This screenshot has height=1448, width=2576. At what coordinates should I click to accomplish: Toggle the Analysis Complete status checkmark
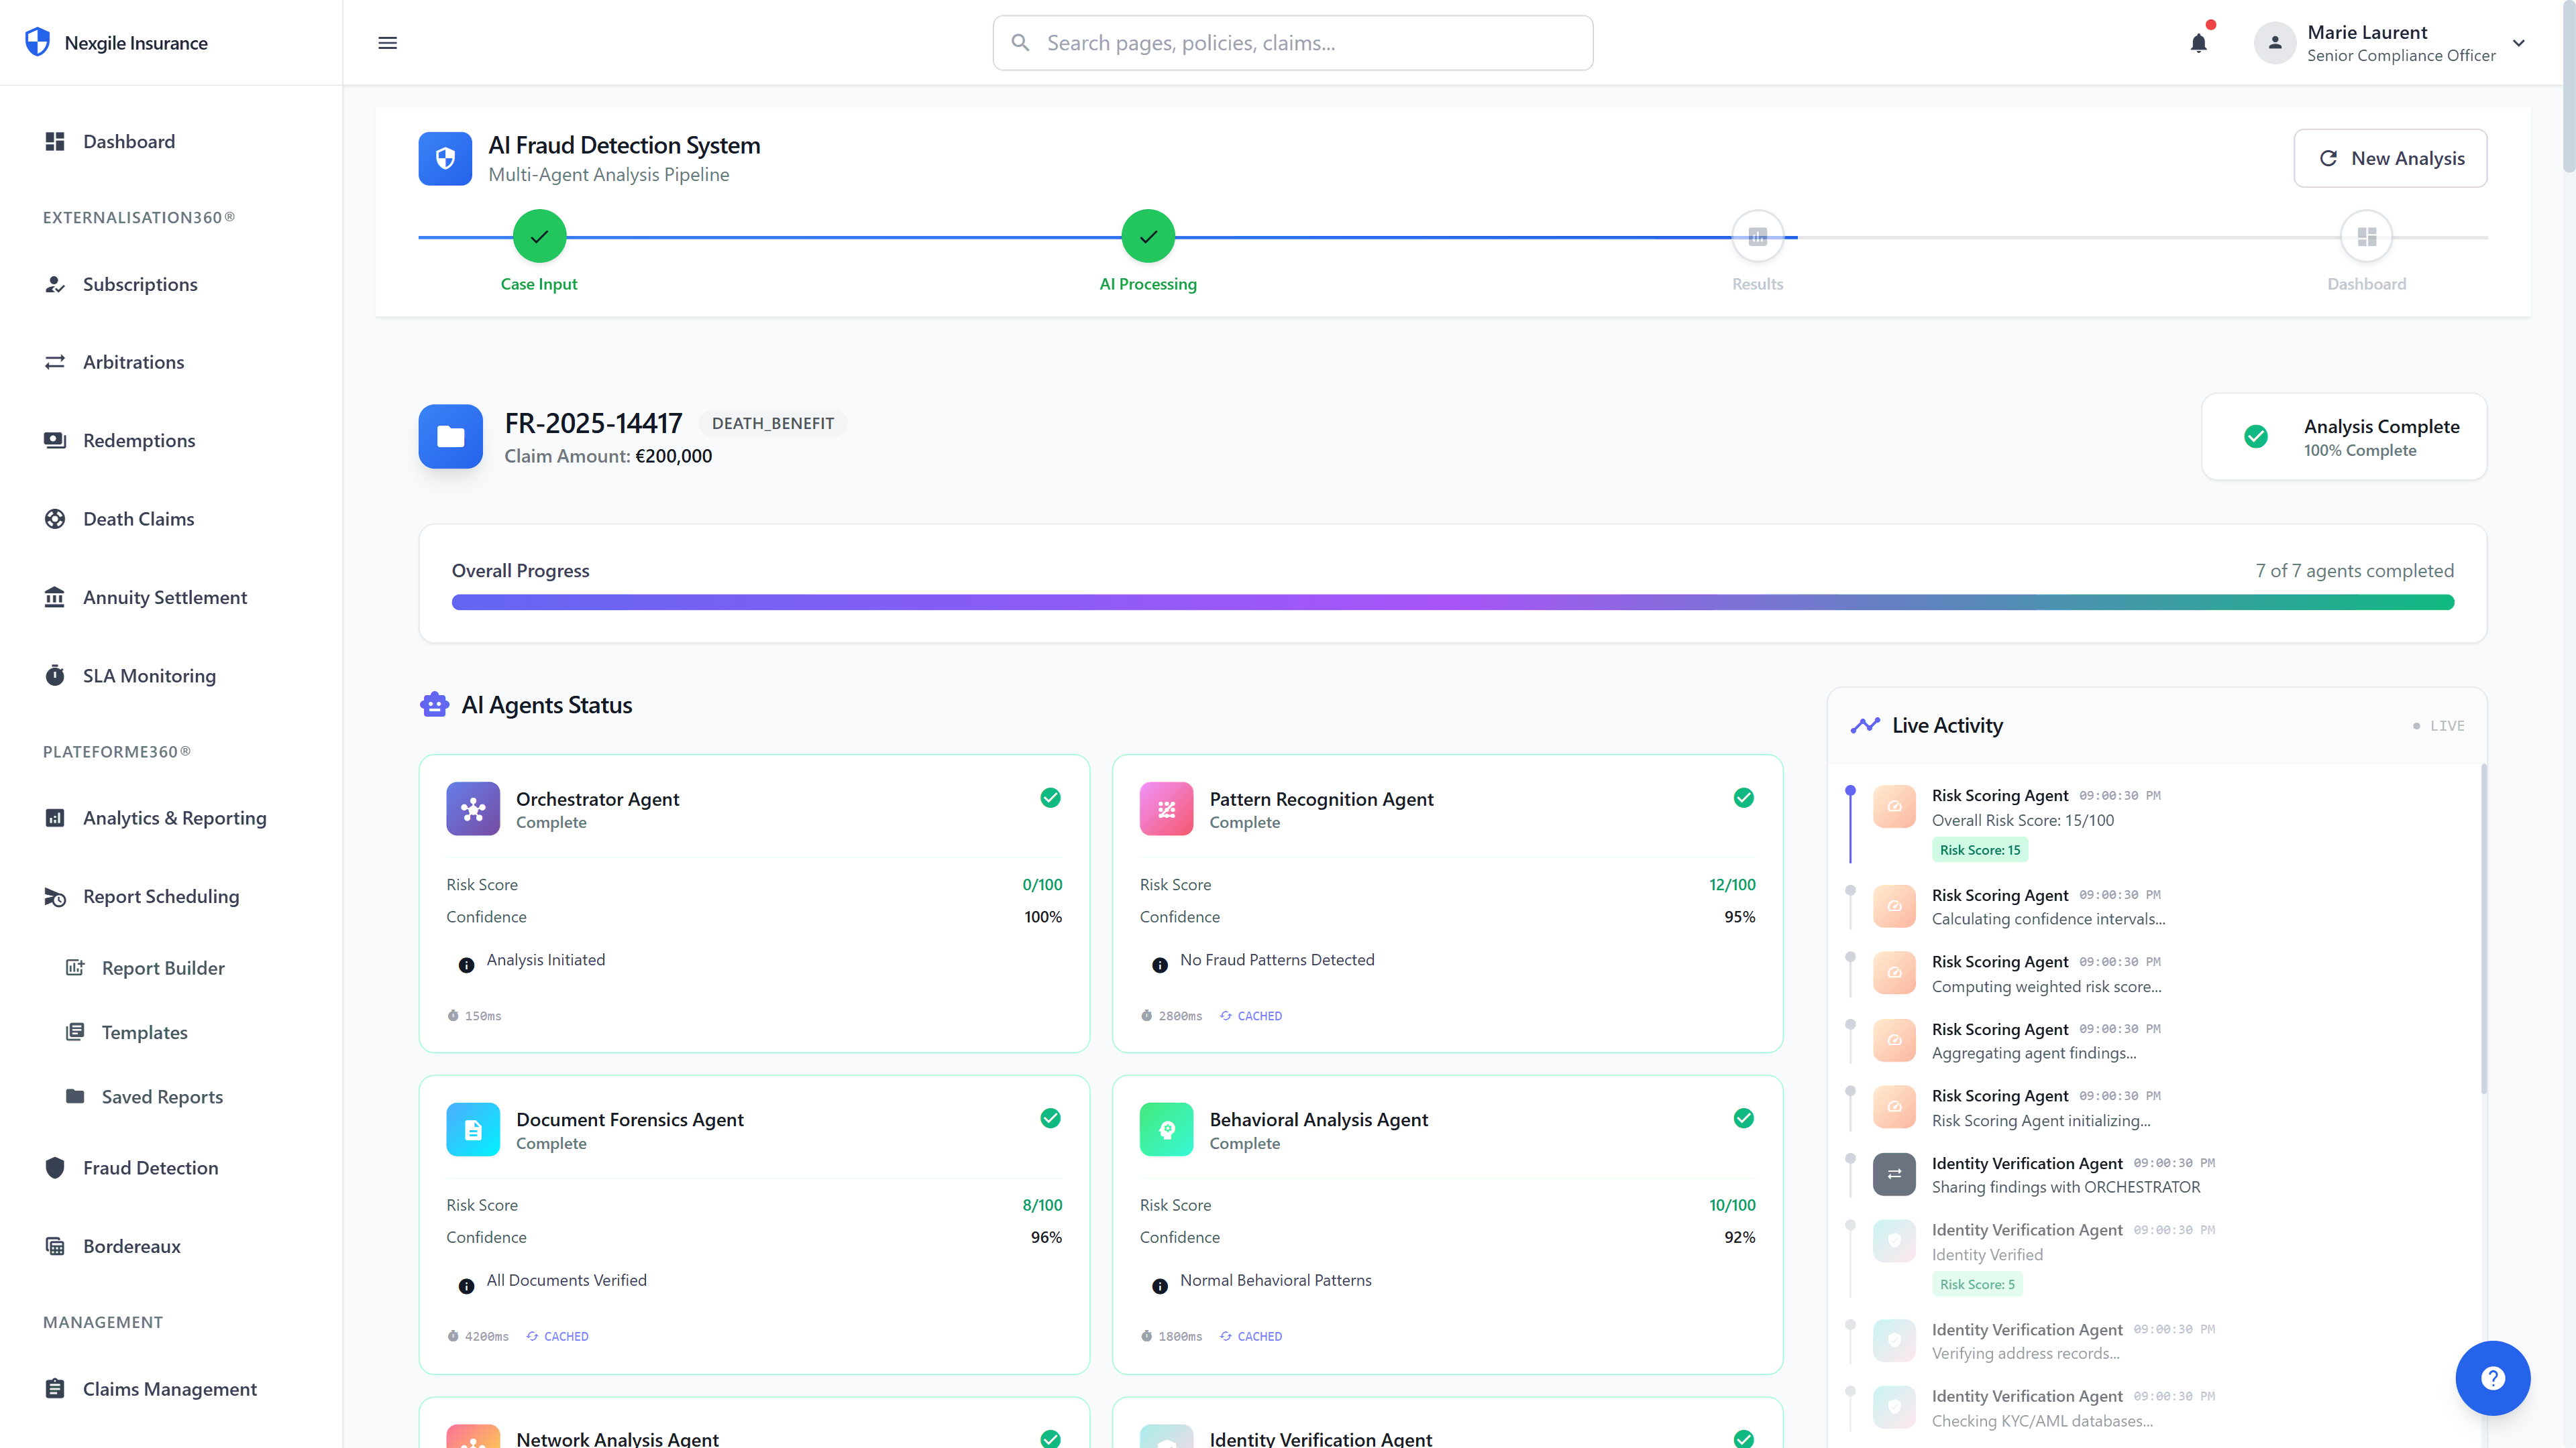2257,436
